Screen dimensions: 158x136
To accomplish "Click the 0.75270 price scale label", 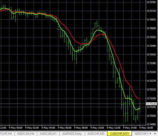I will [x=151, y=81].
